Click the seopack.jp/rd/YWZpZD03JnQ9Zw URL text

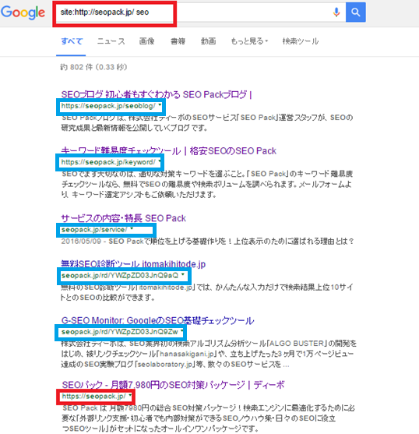[119, 332]
